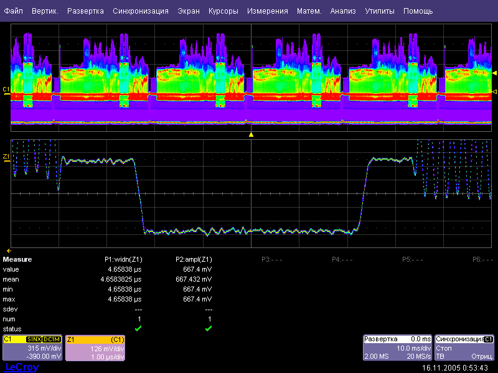Image resolution: width=498 pixels, height=373 pixels.
Task: Open the Курсоры menu
Action: pos(222,11)
